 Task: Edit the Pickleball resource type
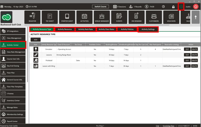point(187,60)
